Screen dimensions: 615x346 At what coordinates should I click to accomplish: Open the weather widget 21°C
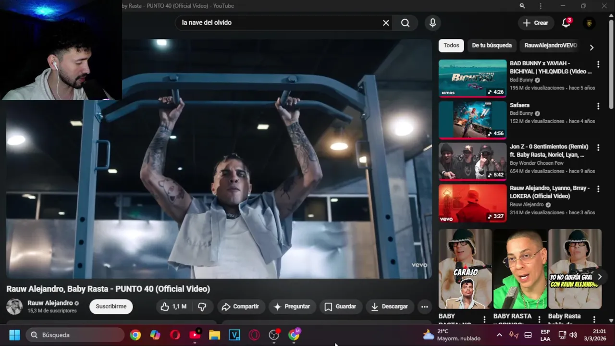[x=452, y=335]
